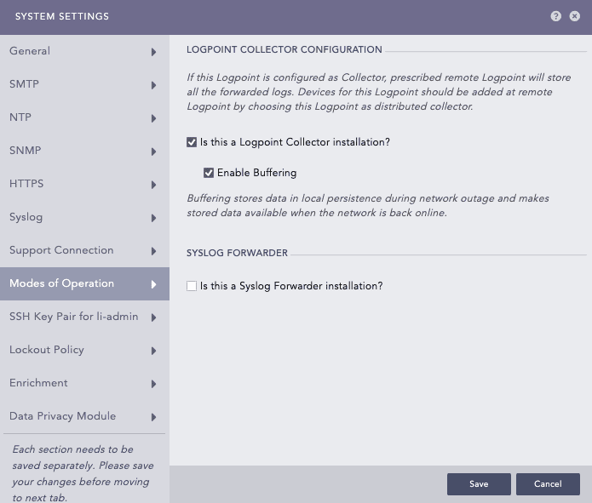Expand the SMTP section arrow
Screen dimensions: 592x503
click(154, 85)
